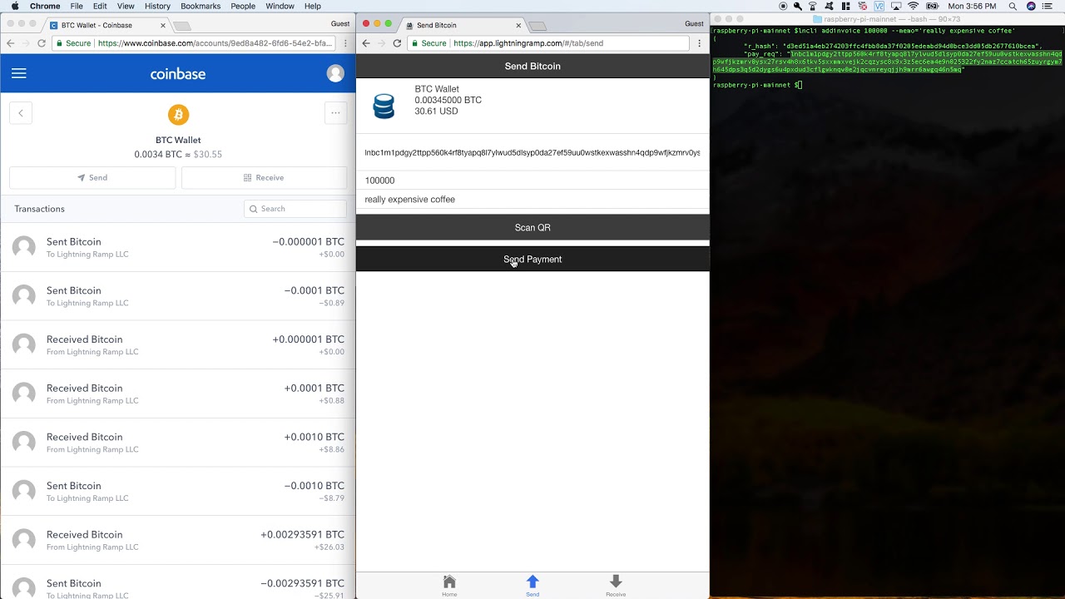Open the Bookmarks menu

[x=201, y=6]
